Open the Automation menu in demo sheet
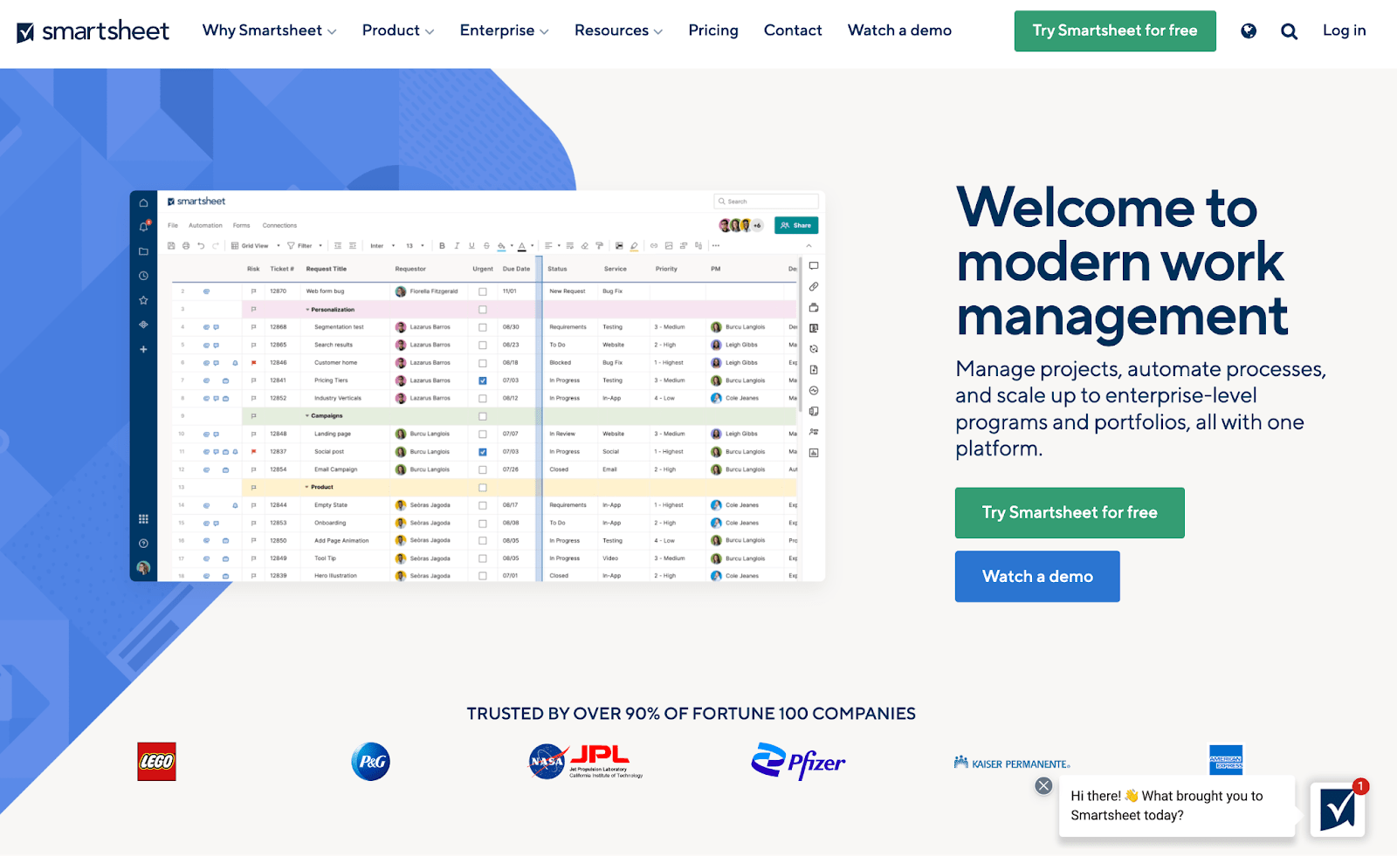Screen dimensions: 1397x856 click(x=205, y=225)
